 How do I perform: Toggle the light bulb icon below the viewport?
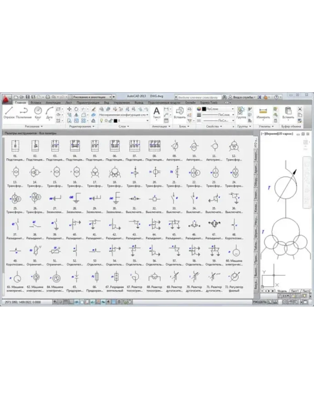(304, 296)
